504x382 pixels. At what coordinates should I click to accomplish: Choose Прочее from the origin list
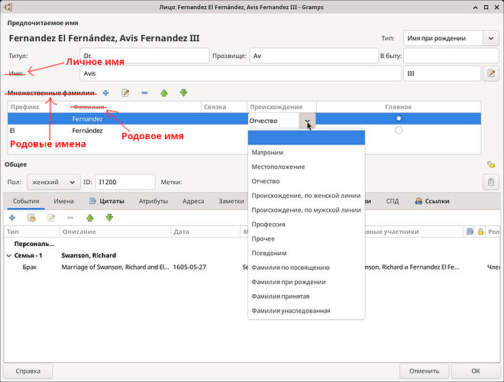click(306, 239)
